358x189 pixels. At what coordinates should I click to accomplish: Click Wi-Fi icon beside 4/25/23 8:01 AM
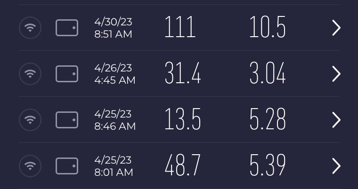30,166
